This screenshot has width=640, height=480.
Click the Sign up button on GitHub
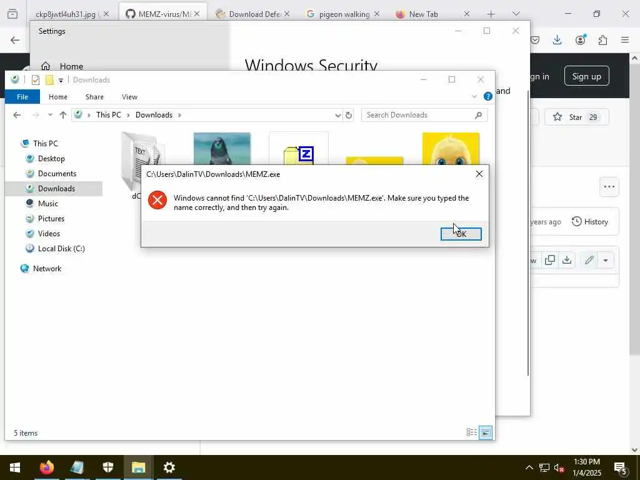pos(586,76)
